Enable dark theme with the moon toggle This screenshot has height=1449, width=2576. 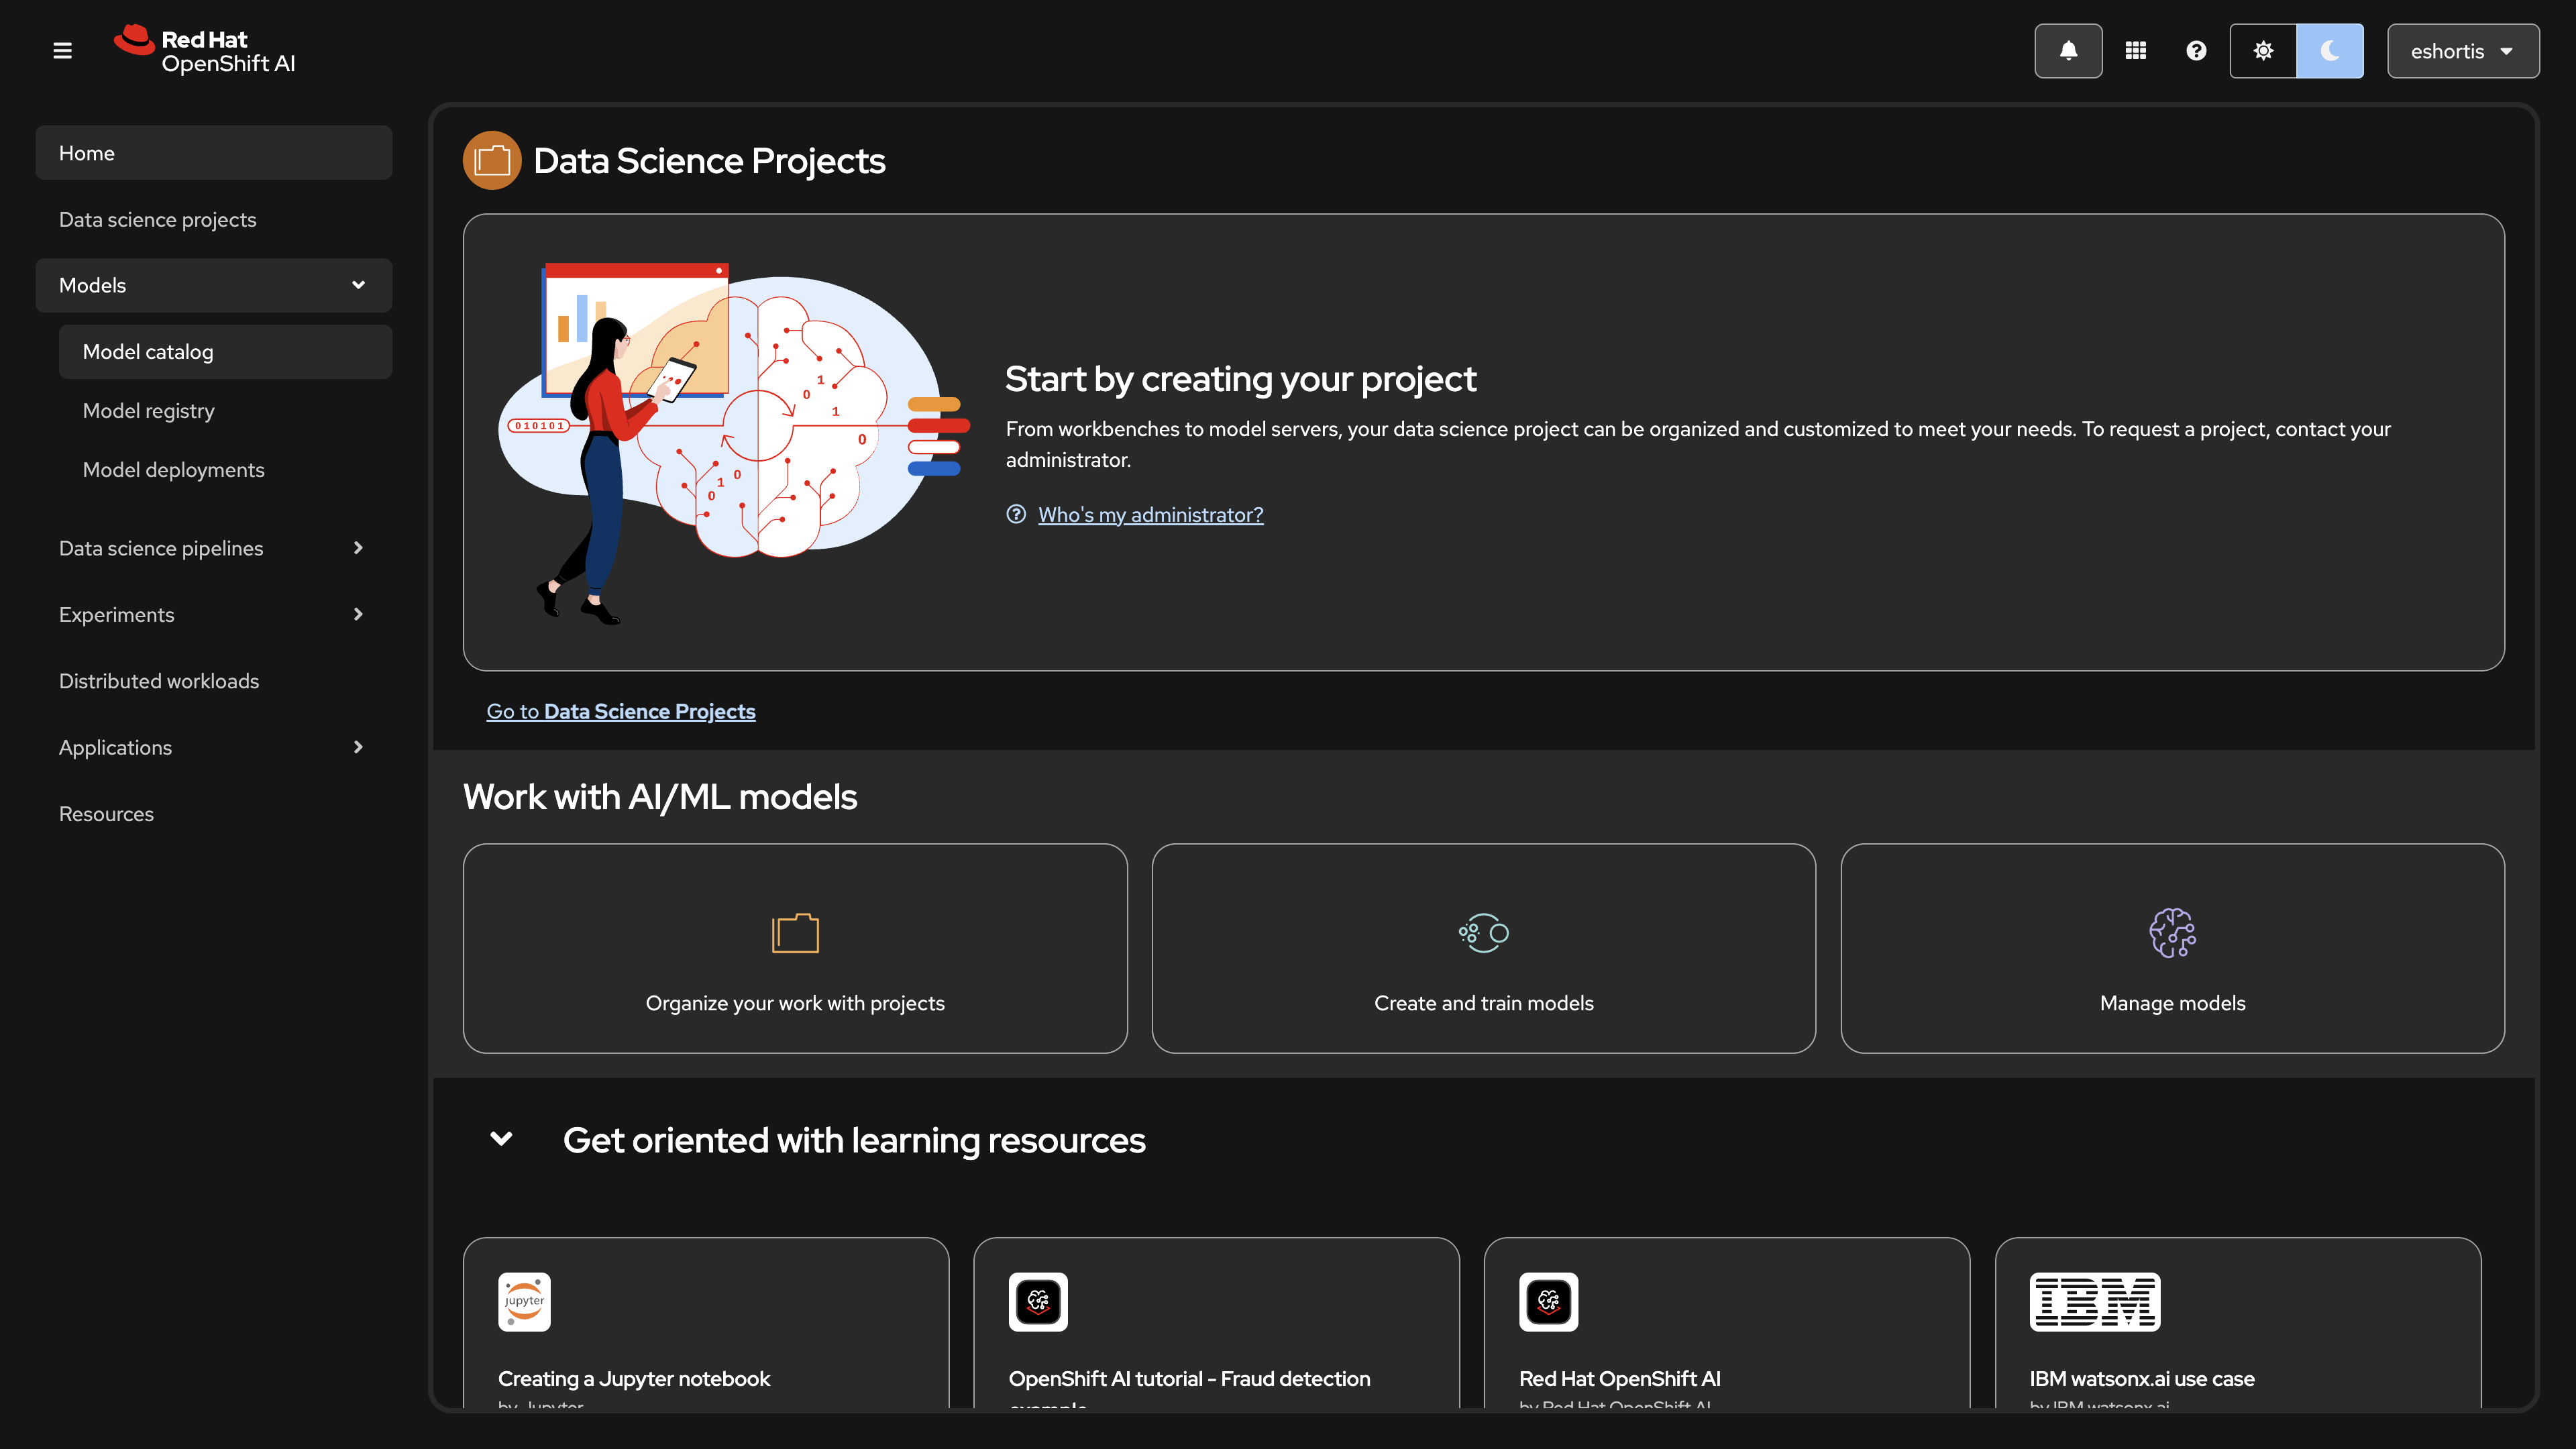point(2330,50)
